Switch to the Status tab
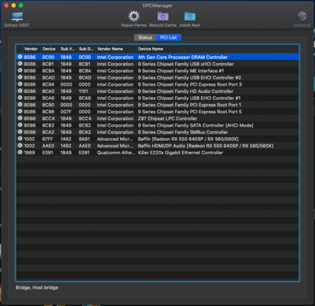The height and width of the screenshot is (306, 315). (145, 37)
